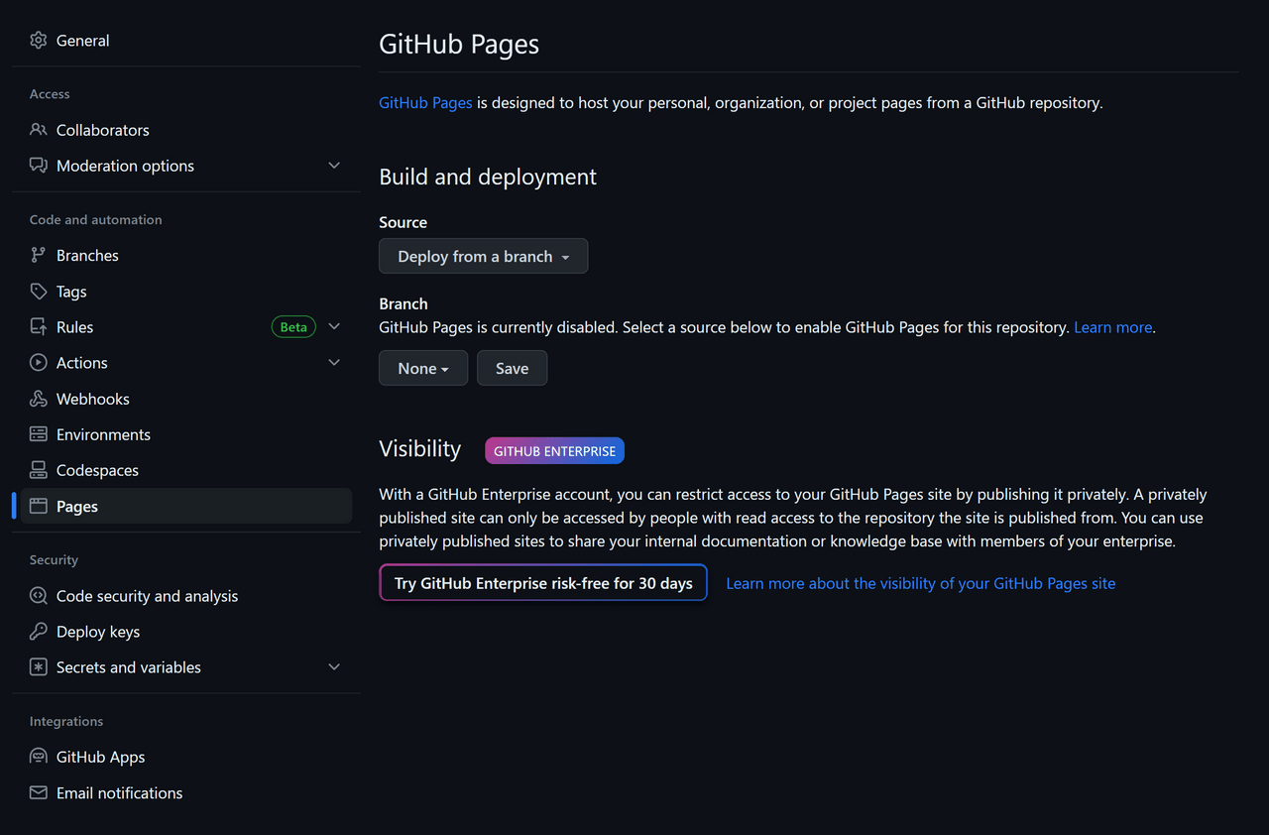Click the Code security shield icon
The image size is (1269, 835).
pyautogui.click(x=39, y=596)
